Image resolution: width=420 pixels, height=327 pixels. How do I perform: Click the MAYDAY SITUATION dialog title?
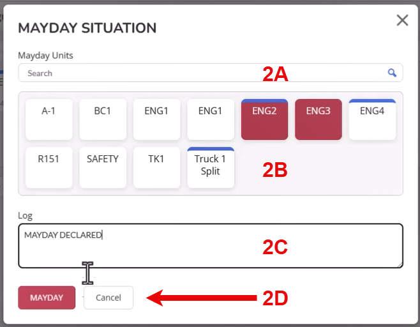tap(87, 28)
